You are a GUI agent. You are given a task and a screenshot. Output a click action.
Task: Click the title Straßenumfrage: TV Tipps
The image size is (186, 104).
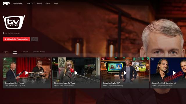[65, 83]
